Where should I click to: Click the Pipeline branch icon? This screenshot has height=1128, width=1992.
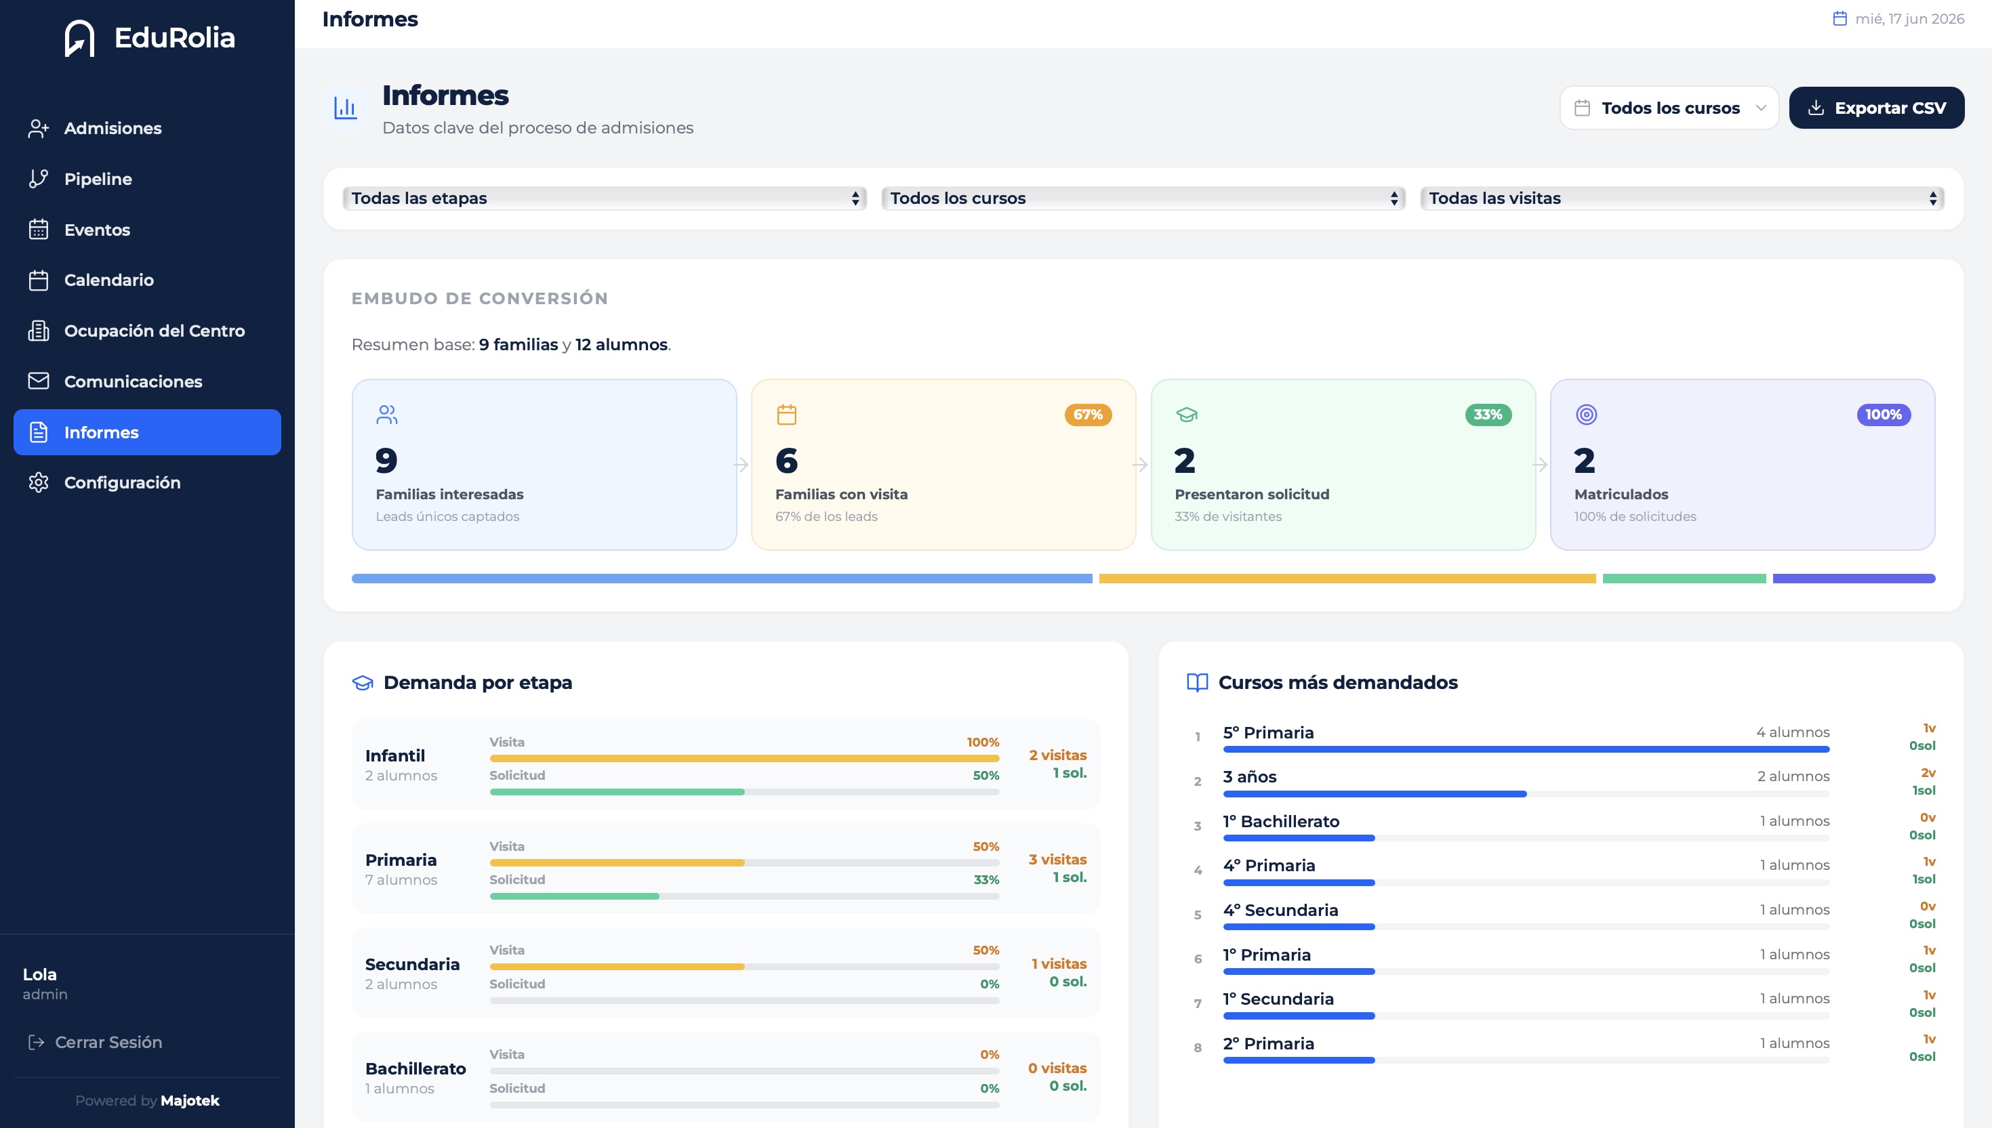pyautogui.click(x=38, y=179)
